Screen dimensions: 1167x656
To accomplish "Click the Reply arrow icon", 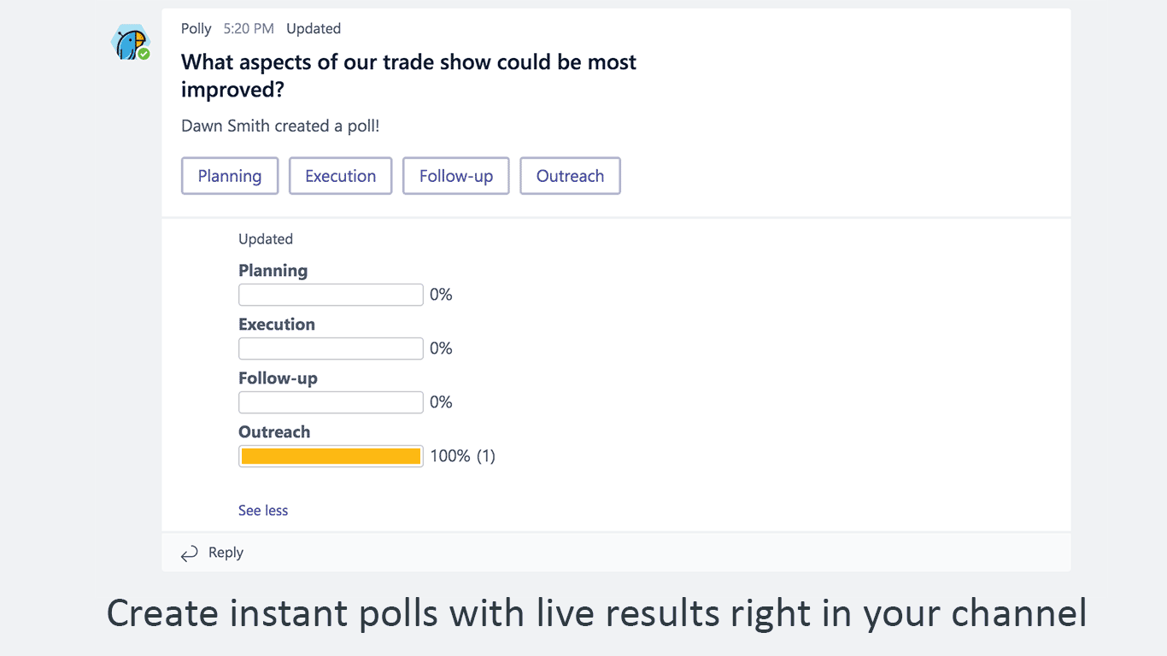I will [190, 553].
